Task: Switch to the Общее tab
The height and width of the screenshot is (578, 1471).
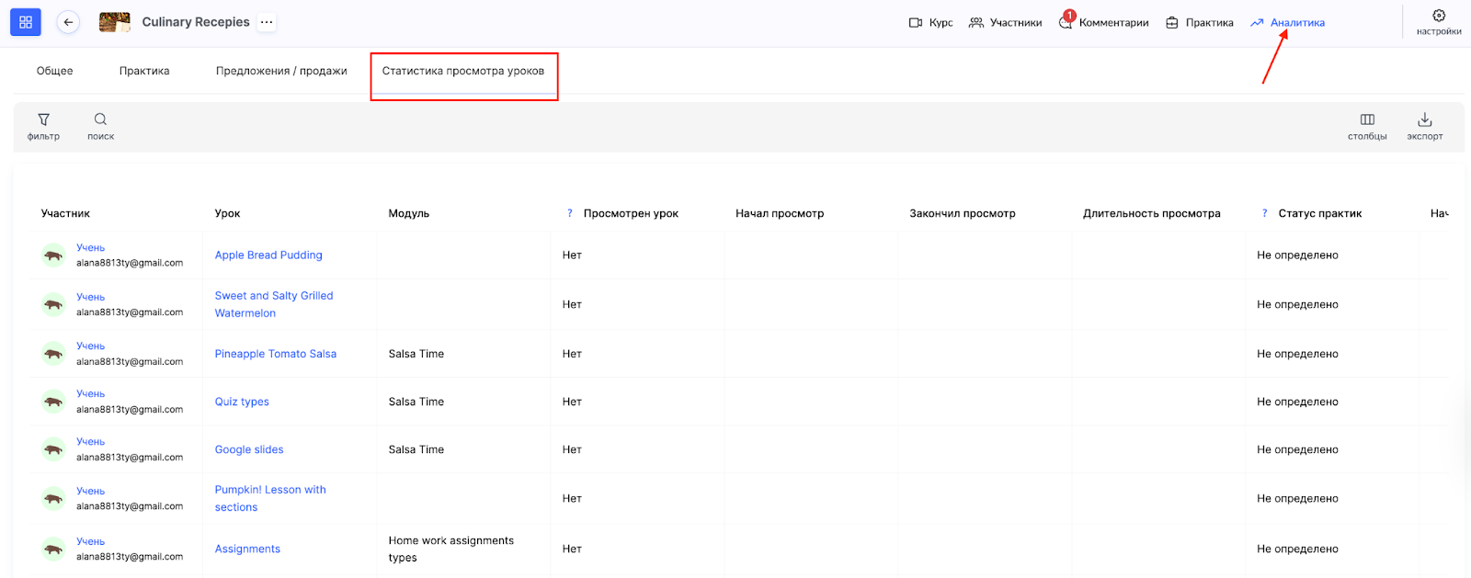Action: 55,71
